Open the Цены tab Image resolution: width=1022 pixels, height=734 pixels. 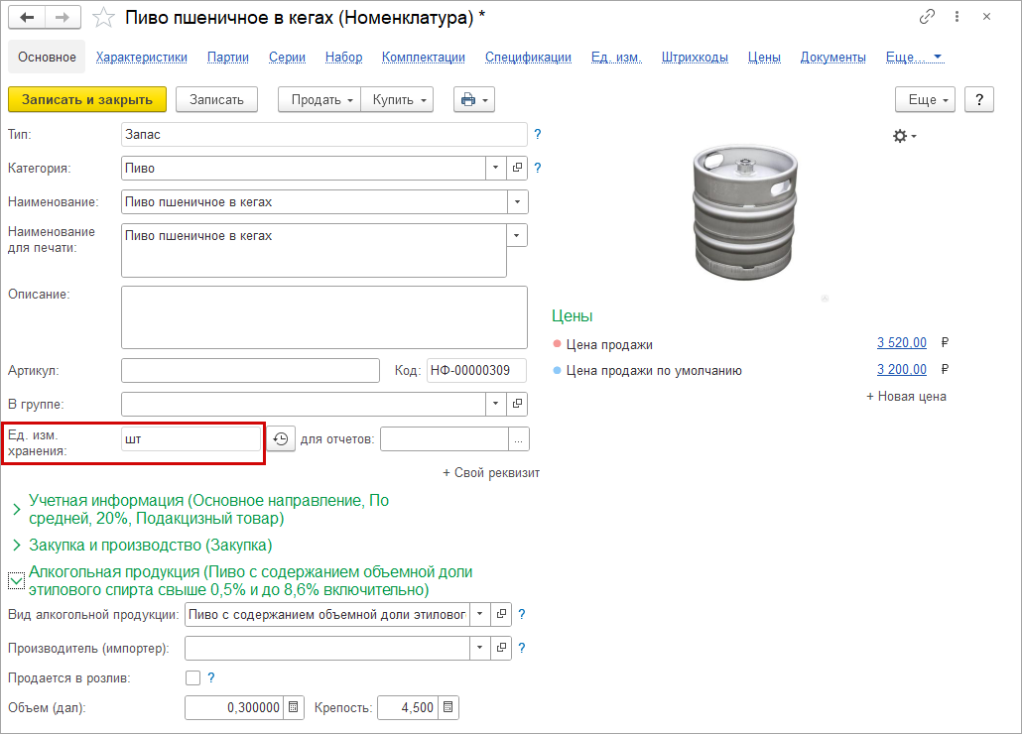pos(765,58)
